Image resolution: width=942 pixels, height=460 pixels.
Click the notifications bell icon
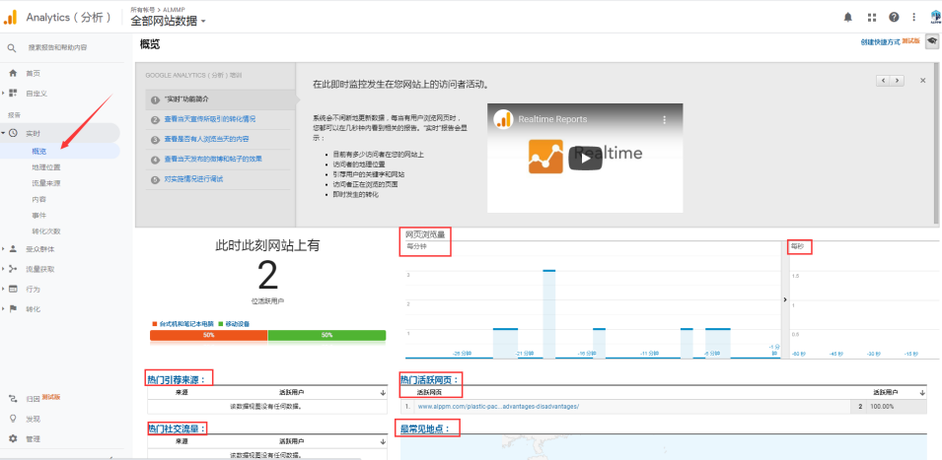[x=848, y=17]
